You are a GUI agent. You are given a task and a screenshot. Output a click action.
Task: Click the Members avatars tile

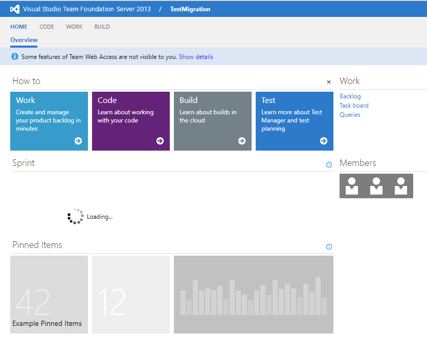[x=376, y=186]
